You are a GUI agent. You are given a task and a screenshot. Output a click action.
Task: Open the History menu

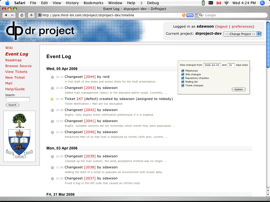pyautogui.click(x=72, y=3)
